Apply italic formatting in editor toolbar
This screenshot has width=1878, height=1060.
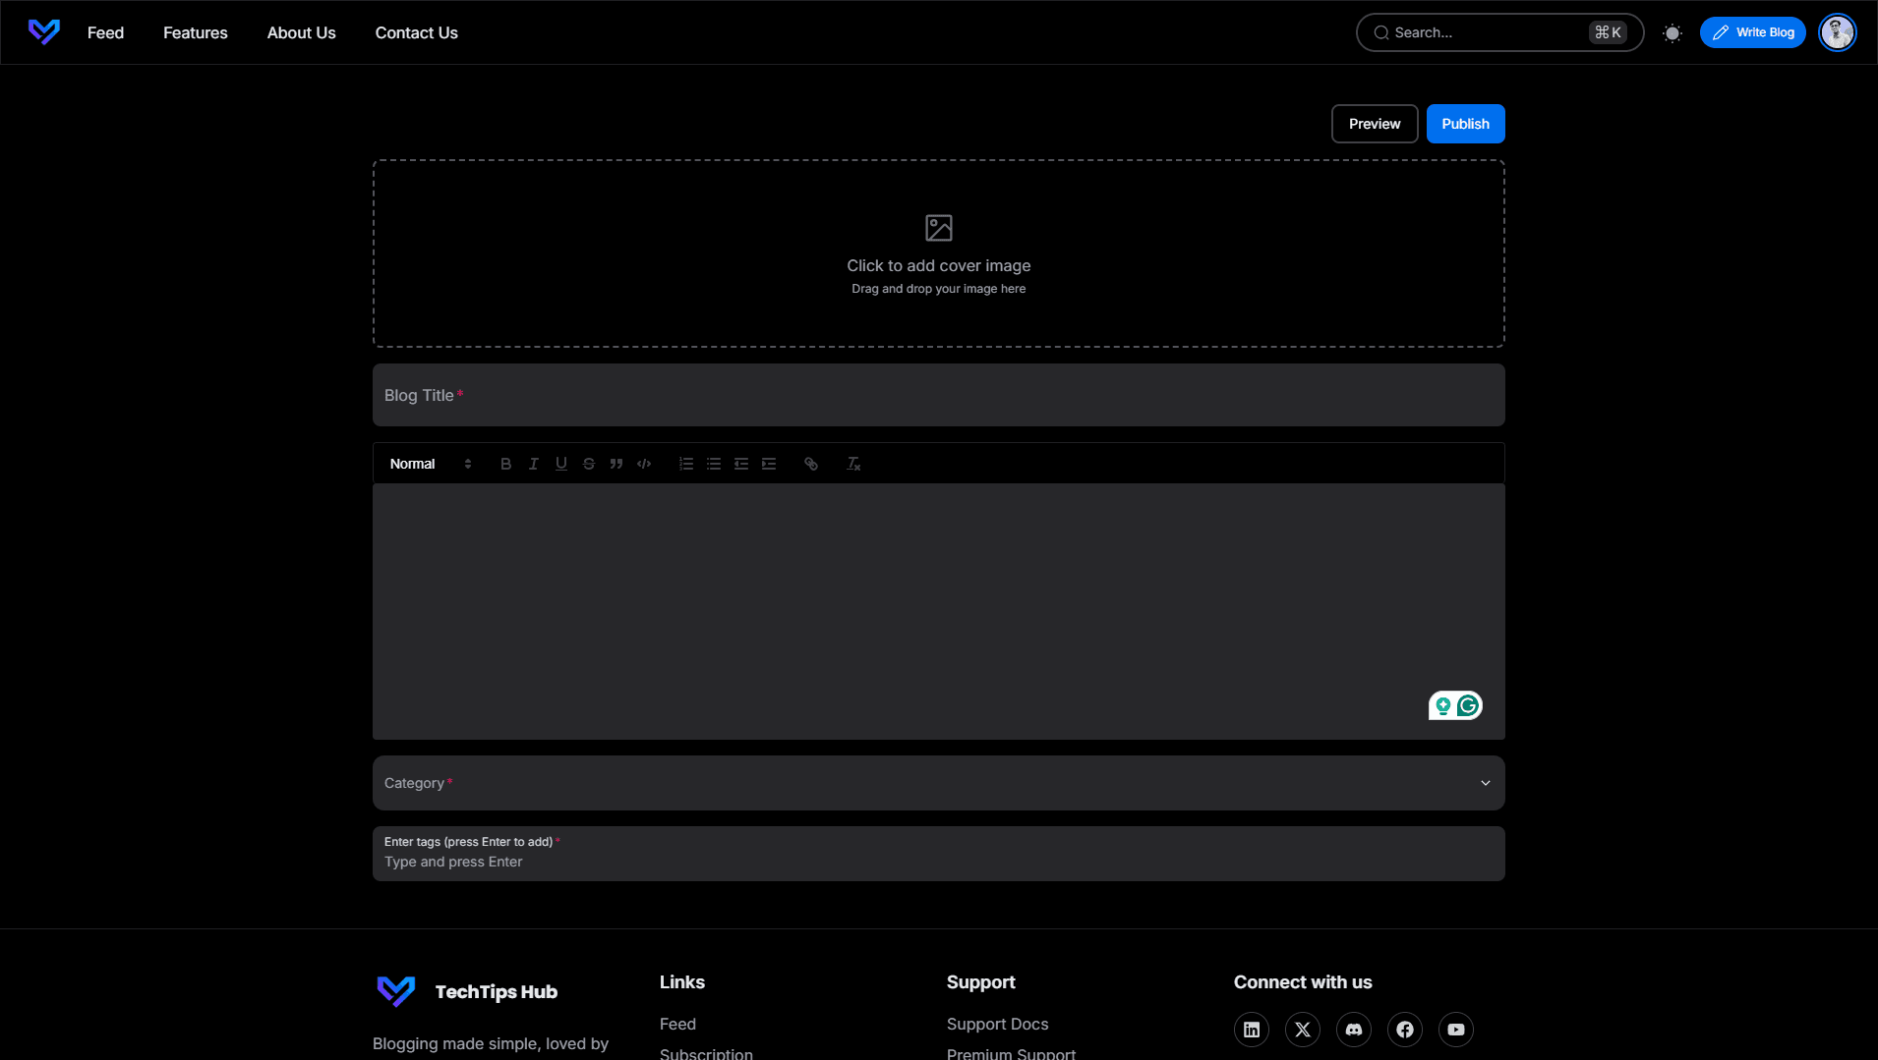pos(533,464)
